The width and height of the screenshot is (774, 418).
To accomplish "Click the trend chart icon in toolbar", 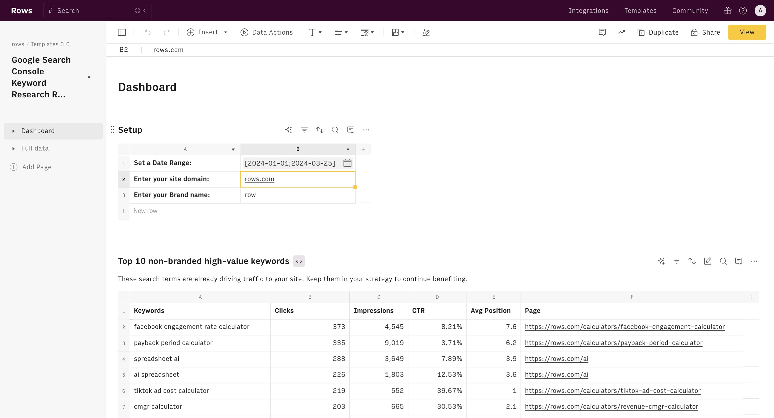I will pyautogui.click(x=622, y=32).
